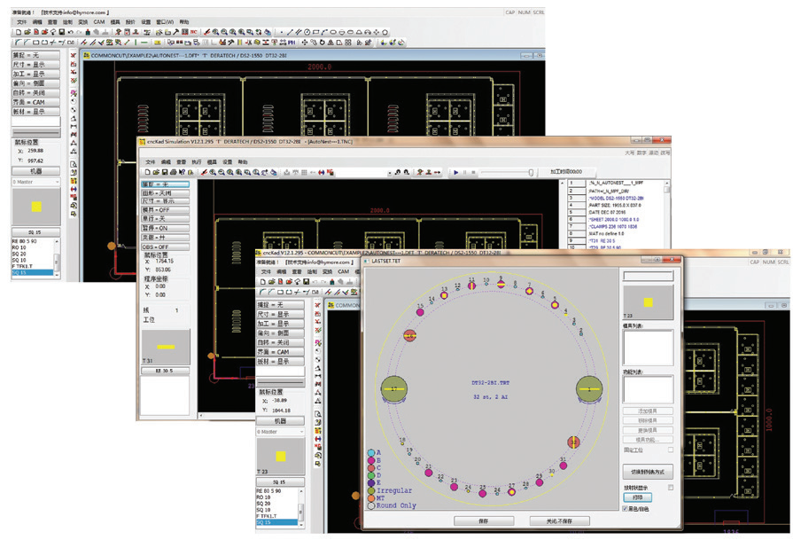Pause the simulation playback
The image size is (793, 540).
pyautogui.click(x=465, y=172)
